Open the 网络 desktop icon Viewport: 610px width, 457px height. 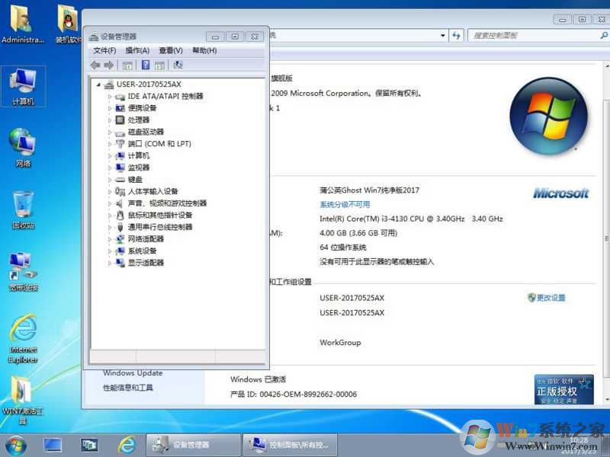(23, 148)
